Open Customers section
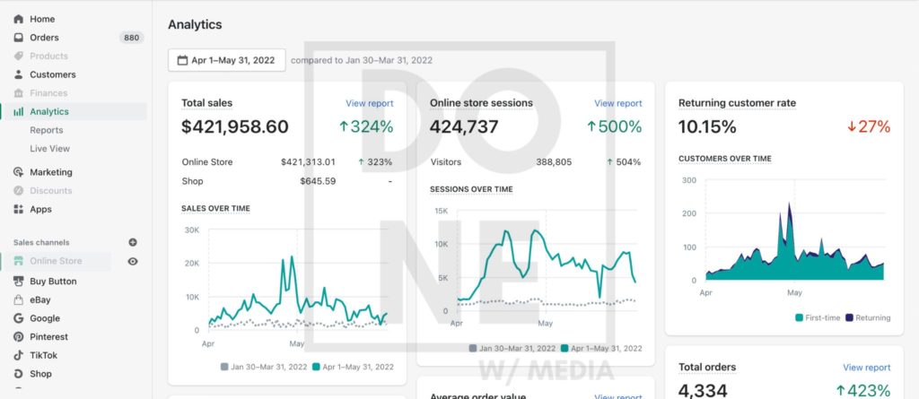Screen dimensions: 919x399 pyautogui.click(x=53, y=74)
